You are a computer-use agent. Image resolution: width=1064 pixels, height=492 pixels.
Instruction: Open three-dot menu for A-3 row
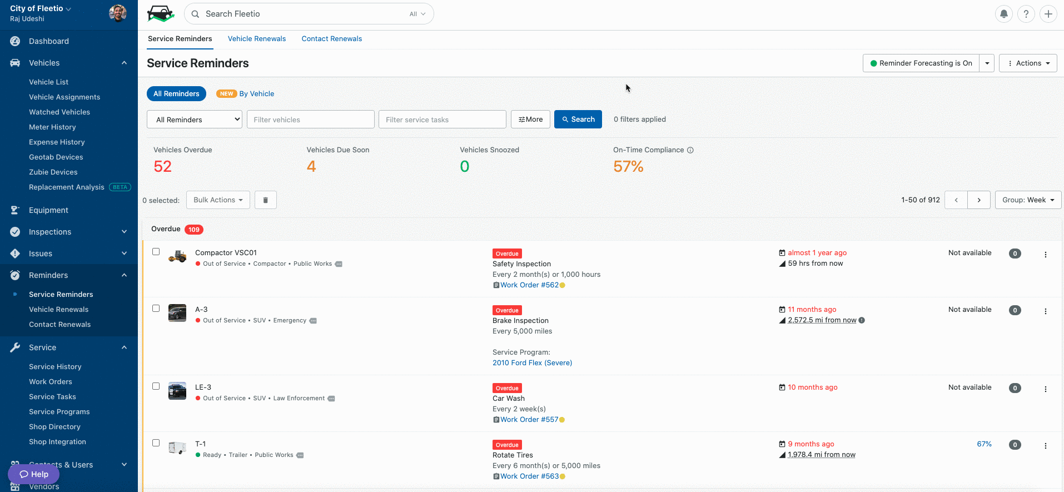coord(1046,311)
